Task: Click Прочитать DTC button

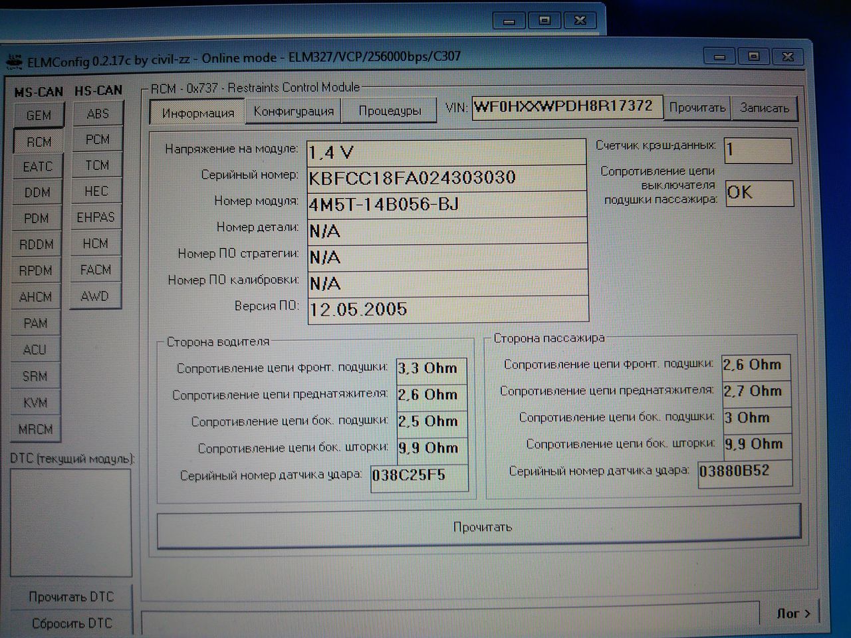Action: tap(71, 597)
